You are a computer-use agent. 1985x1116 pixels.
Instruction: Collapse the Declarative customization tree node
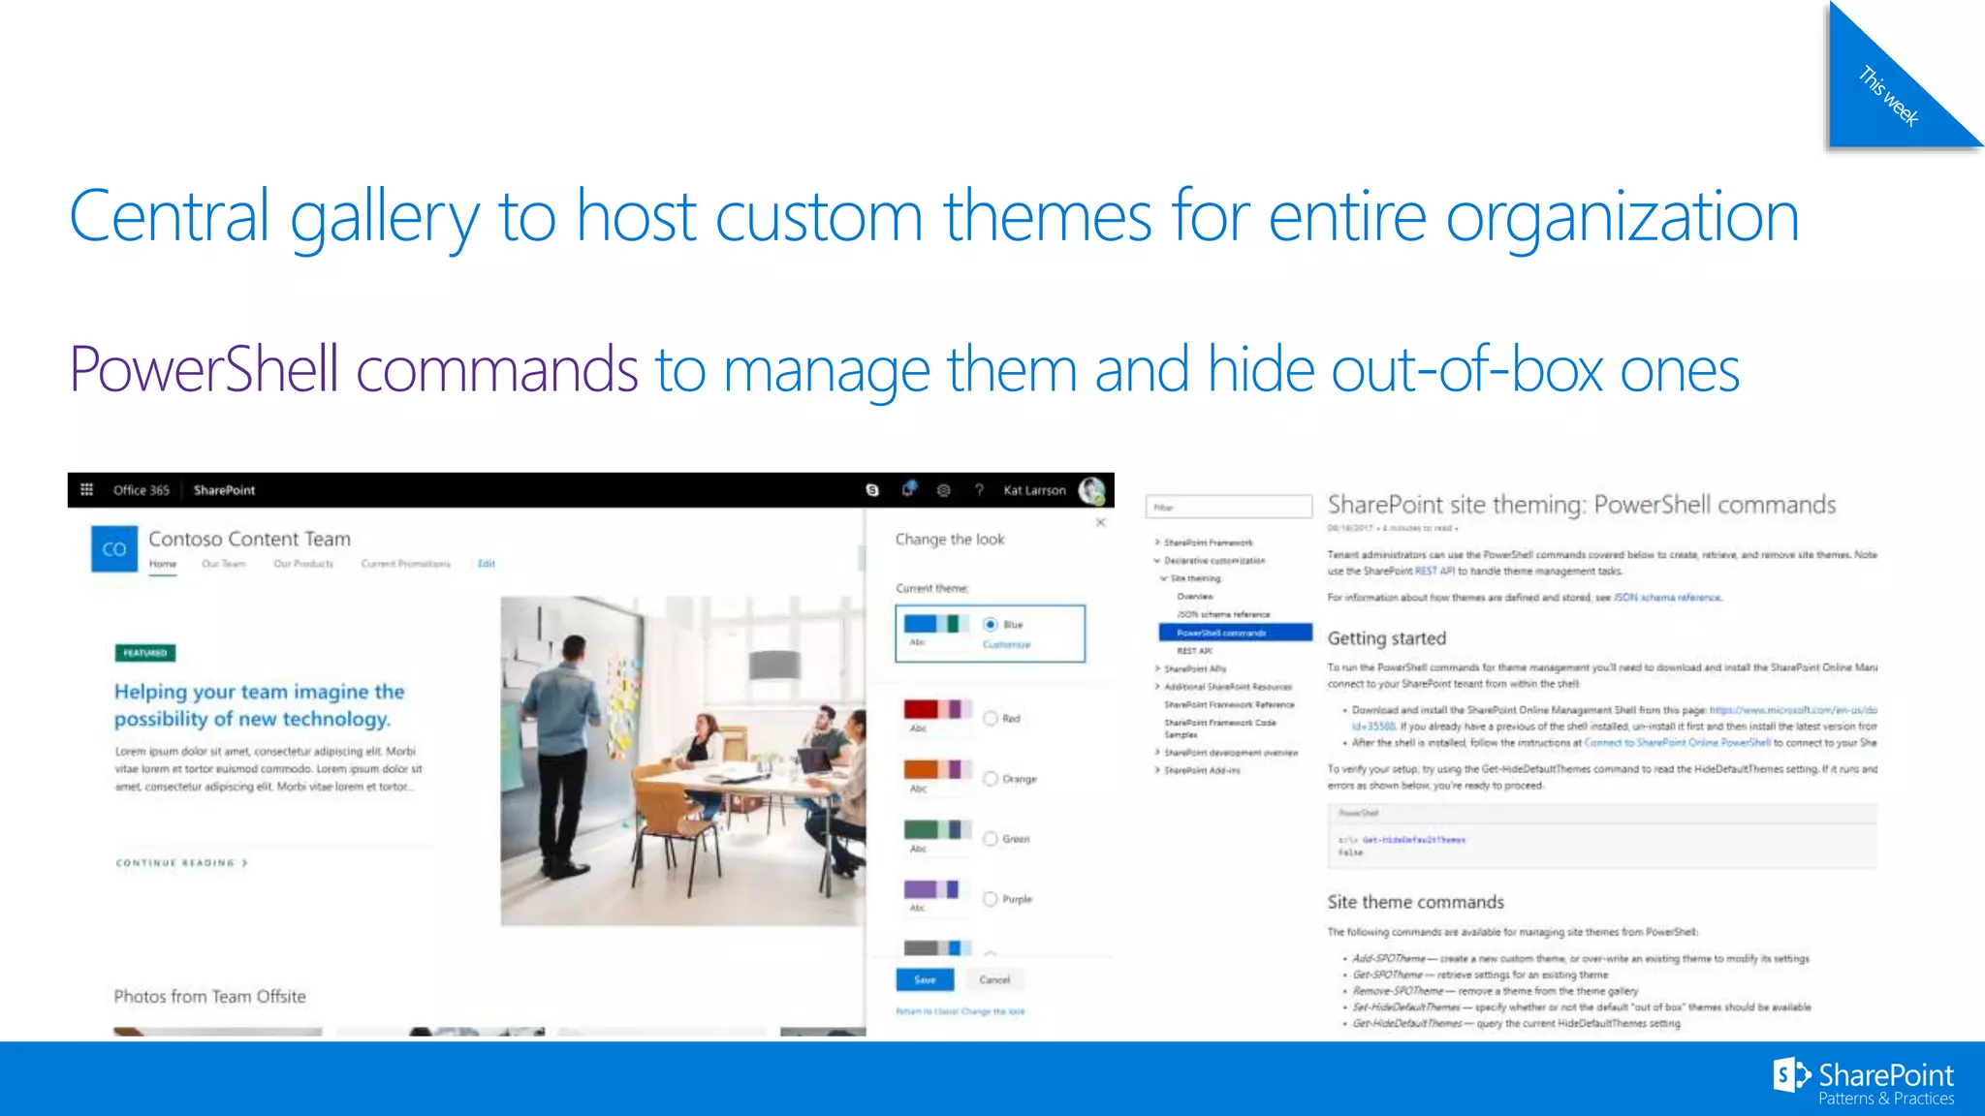click(1156, 561)
